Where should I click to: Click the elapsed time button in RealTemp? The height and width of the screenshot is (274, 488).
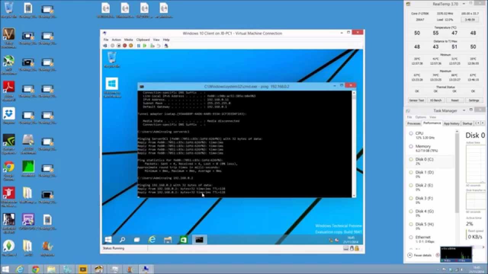[470, 19]
